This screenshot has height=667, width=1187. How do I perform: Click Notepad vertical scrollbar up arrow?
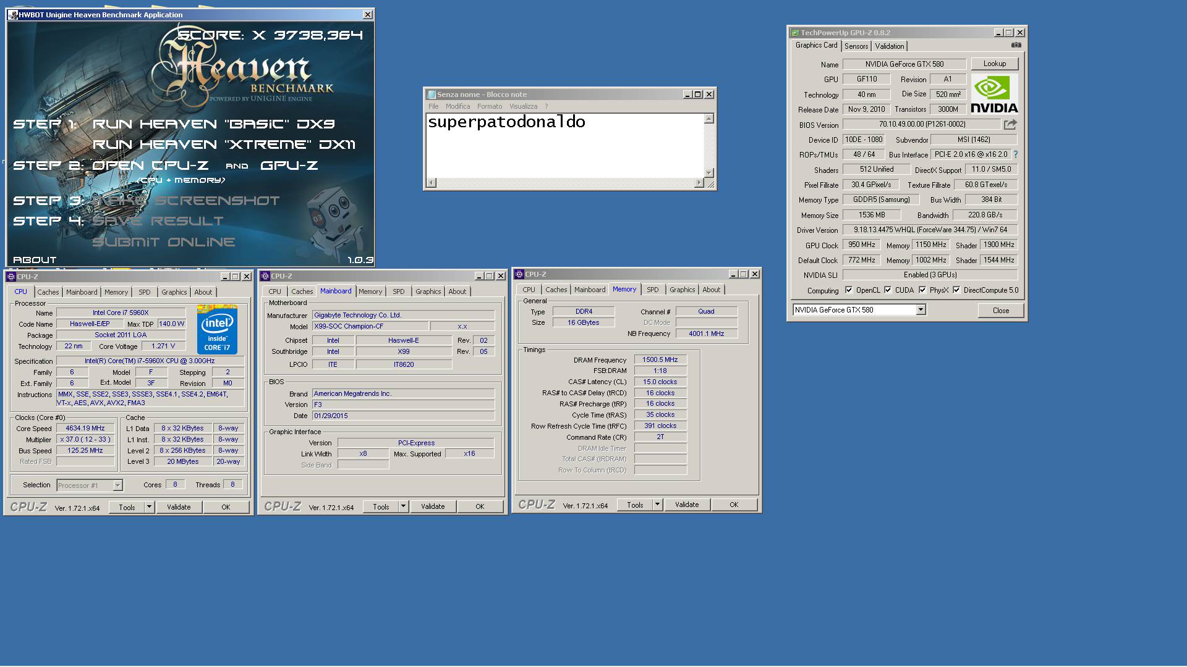coord(709,119)
